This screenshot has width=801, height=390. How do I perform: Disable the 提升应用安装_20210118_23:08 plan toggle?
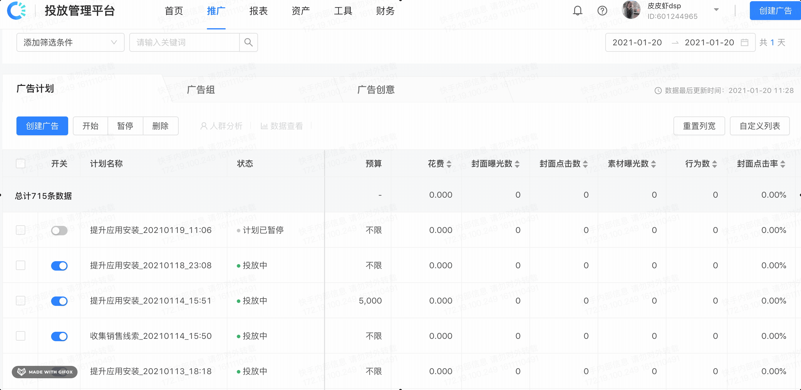pos(59,266)
